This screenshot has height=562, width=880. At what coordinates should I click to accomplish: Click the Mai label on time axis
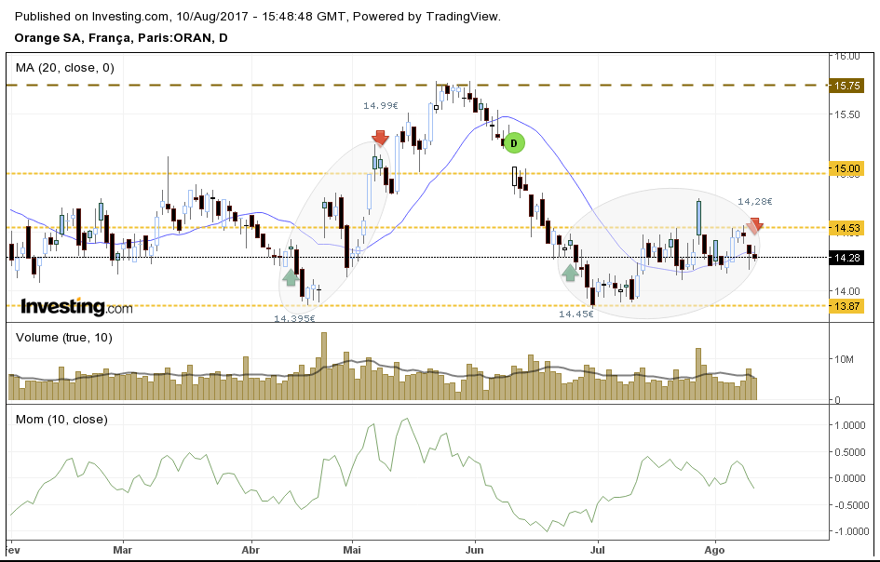[x=352, y=550]
